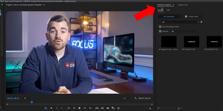The width and height of the screenshot is (223, 111).
Task: Select the Browse tab
Action: pos(161,10)
